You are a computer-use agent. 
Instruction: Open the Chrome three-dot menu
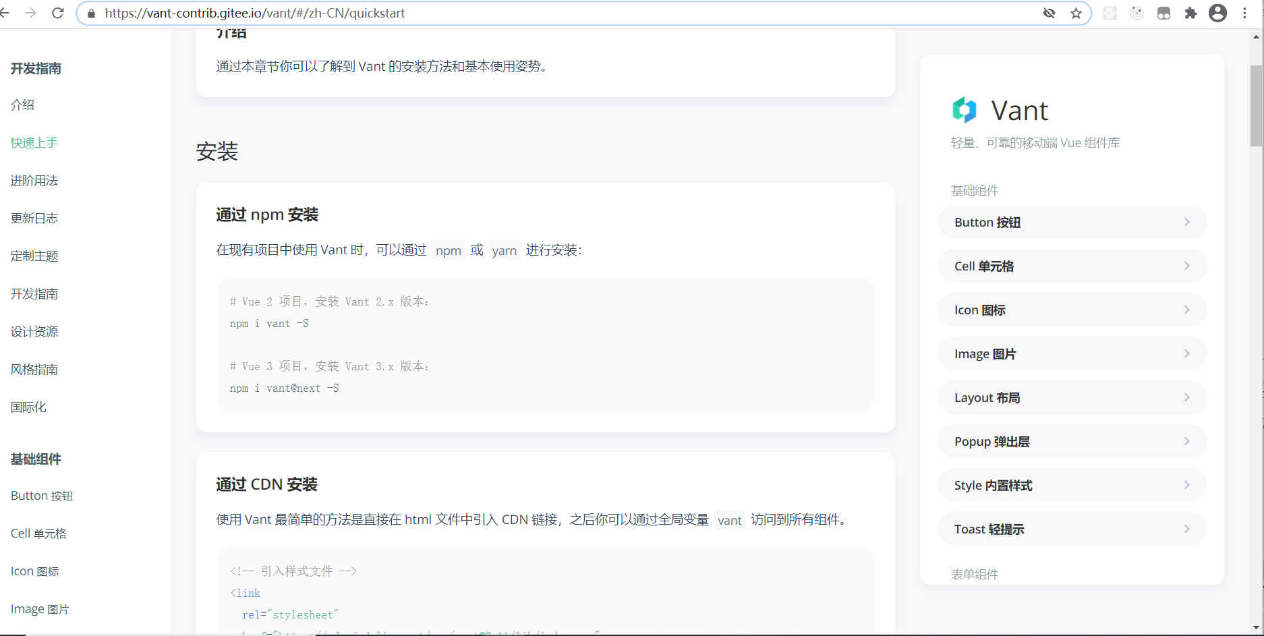pos(1245,13)
